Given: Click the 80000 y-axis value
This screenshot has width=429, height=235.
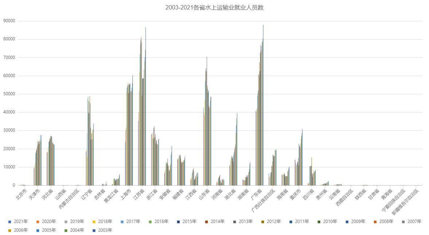Looking at the screenshot, I should 9,39.
